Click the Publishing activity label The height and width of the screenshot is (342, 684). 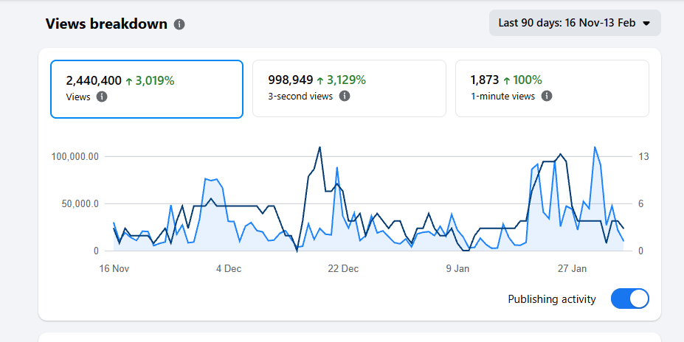coord(552,299)
